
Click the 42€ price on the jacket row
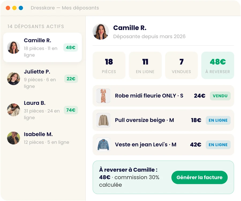(196, 145)
